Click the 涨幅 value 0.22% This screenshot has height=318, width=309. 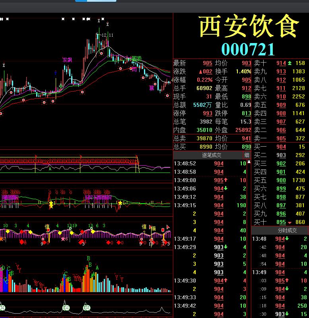204,80
